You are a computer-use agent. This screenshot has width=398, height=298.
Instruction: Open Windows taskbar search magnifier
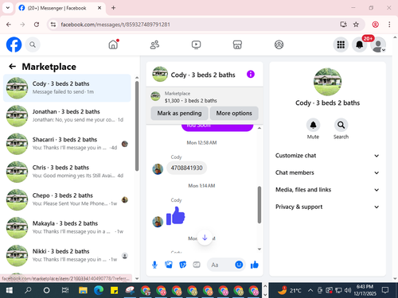coord(28,290)
